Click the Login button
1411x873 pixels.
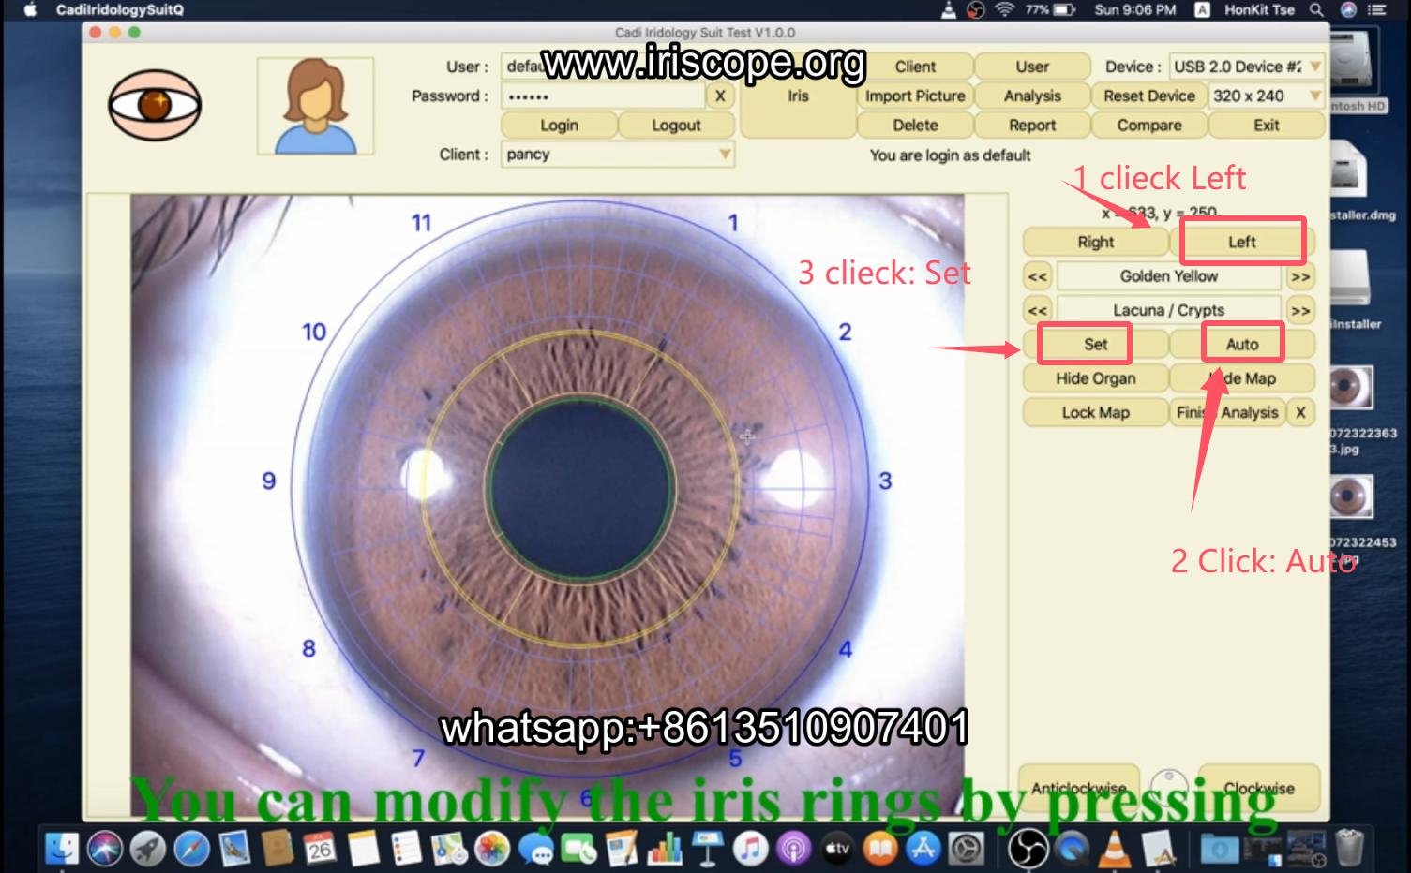559,126
